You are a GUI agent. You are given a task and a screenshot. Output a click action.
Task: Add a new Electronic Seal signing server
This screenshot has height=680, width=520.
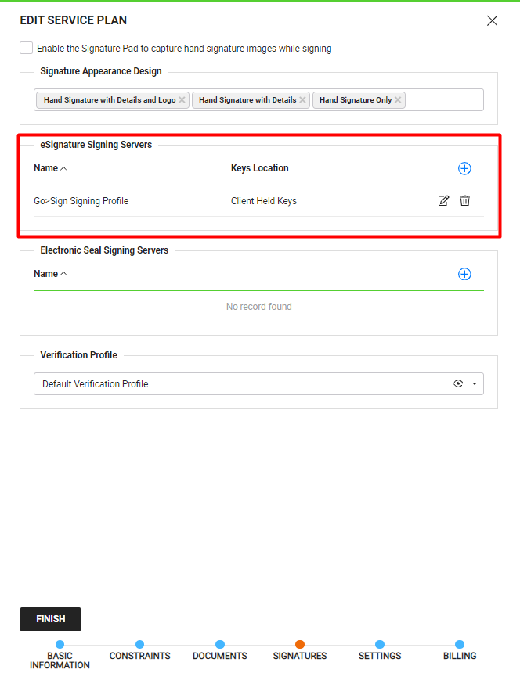(x=464, y=274)
